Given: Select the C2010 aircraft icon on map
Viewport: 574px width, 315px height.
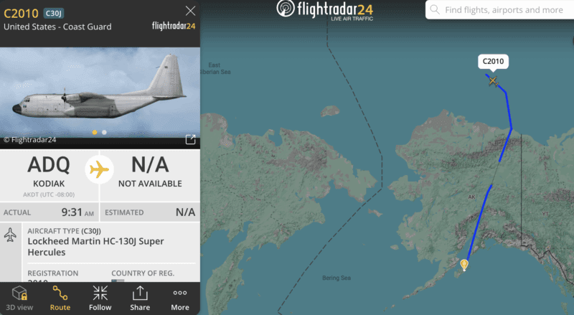Looking at the screenshot, I should click(x=493, y=80).
